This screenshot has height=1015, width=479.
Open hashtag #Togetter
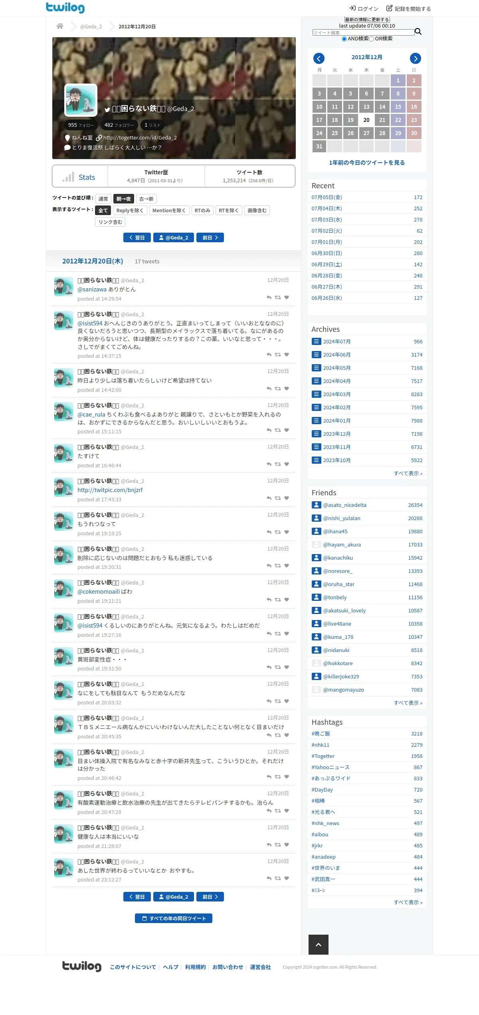323,756
